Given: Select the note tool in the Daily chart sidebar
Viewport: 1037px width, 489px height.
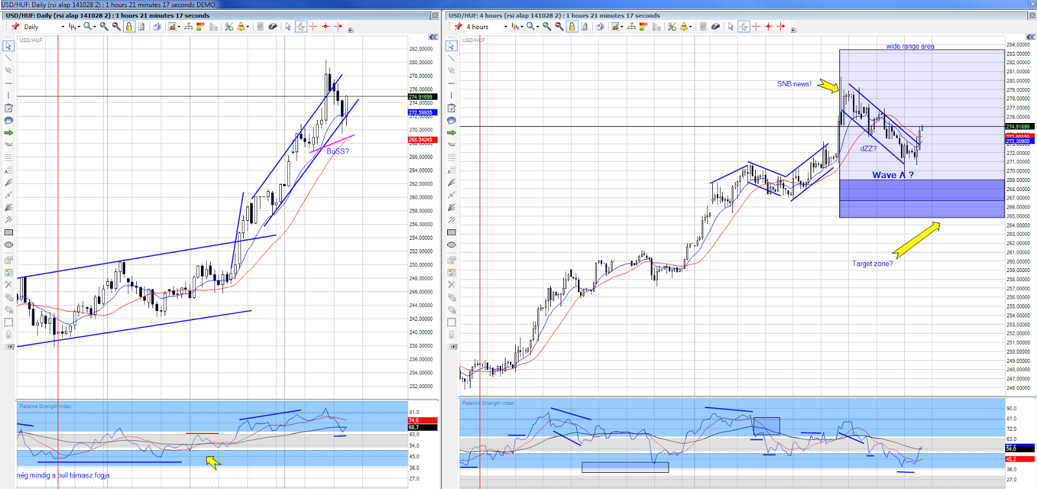Looking at the screenshot, I should 8,108.
